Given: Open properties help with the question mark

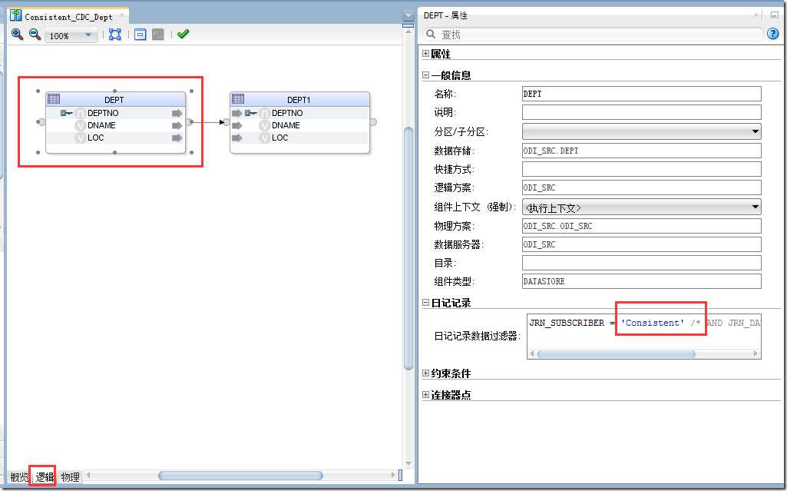Looking at the screenshot, I should click(x=772, y=34).
